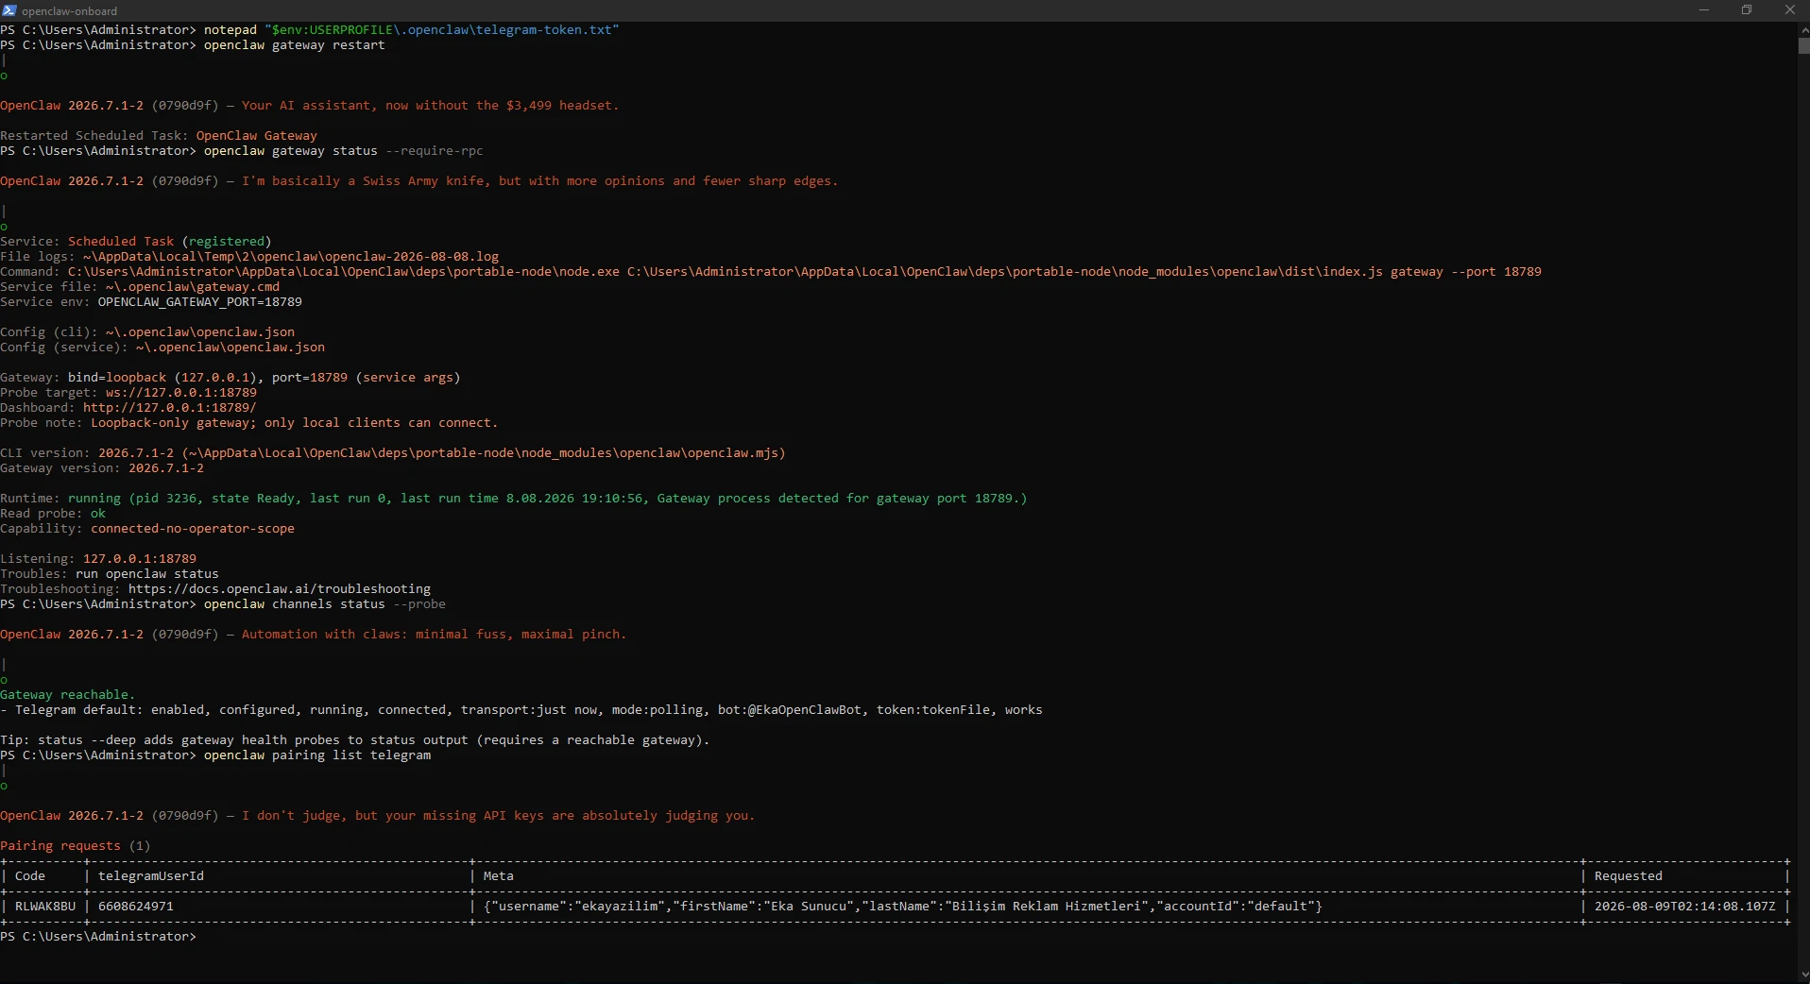Click pairing code RLWAK8BU
The image size is (1810, 984).
pos(45,907)
